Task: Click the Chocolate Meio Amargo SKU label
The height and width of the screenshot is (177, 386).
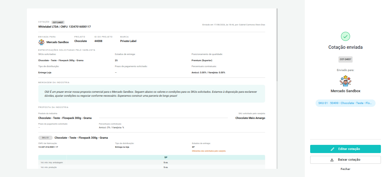Action: click(x=250, y=118)
